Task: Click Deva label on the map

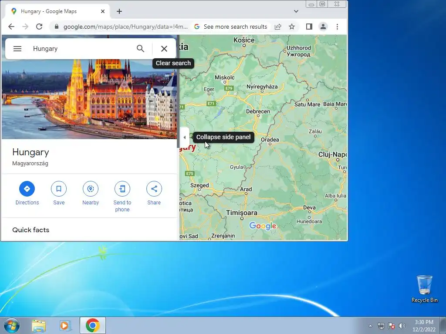Action: (x=309, y=207)
